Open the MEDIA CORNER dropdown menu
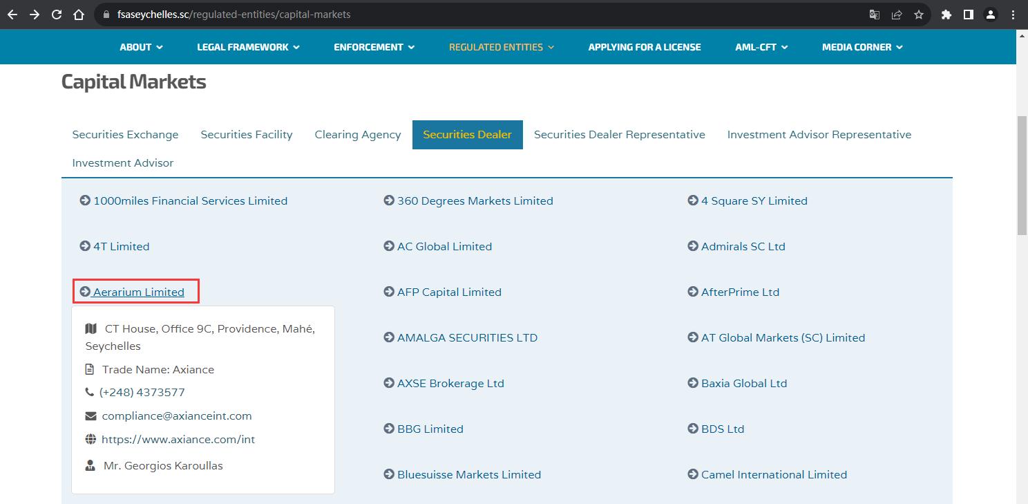The height and width of the screenshot is (504, 1028). 862,47
